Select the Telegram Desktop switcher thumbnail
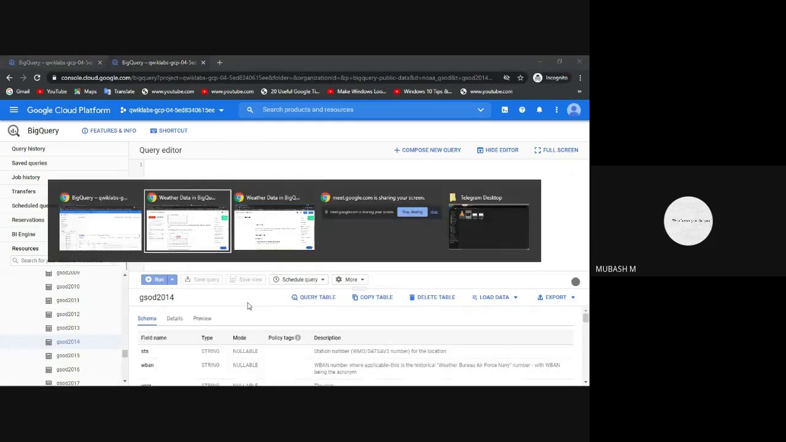This screenshot has width=786, height=442. tap(489, 221)
